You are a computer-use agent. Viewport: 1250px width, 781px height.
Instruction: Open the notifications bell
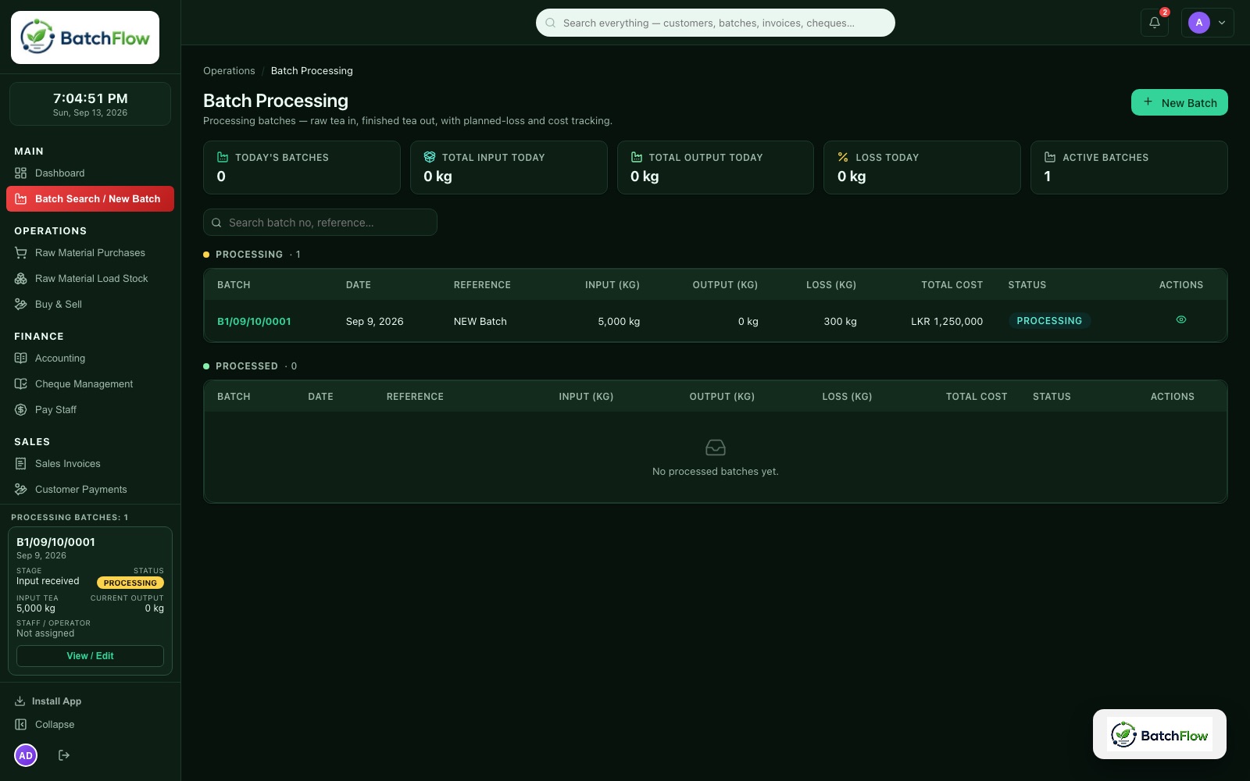pos(1154,23)
